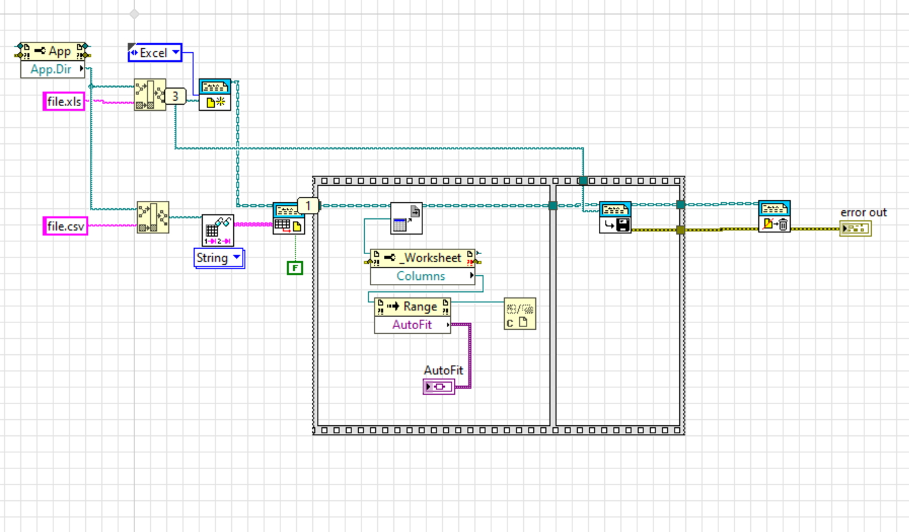
Task: Select the App property node header
Action: (x=53, y=51)
